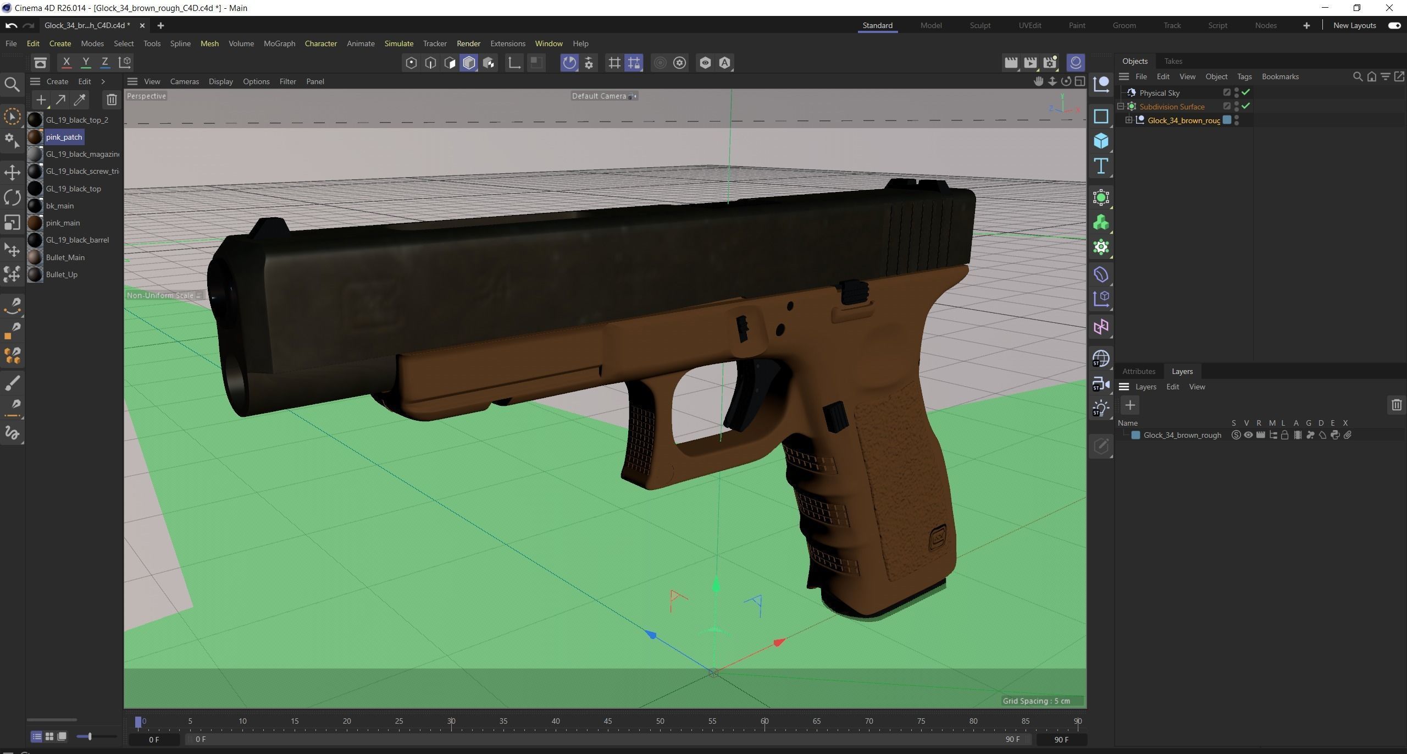Select the pink_patch material swatch
1407x754 pixels.
coord(35,137)
